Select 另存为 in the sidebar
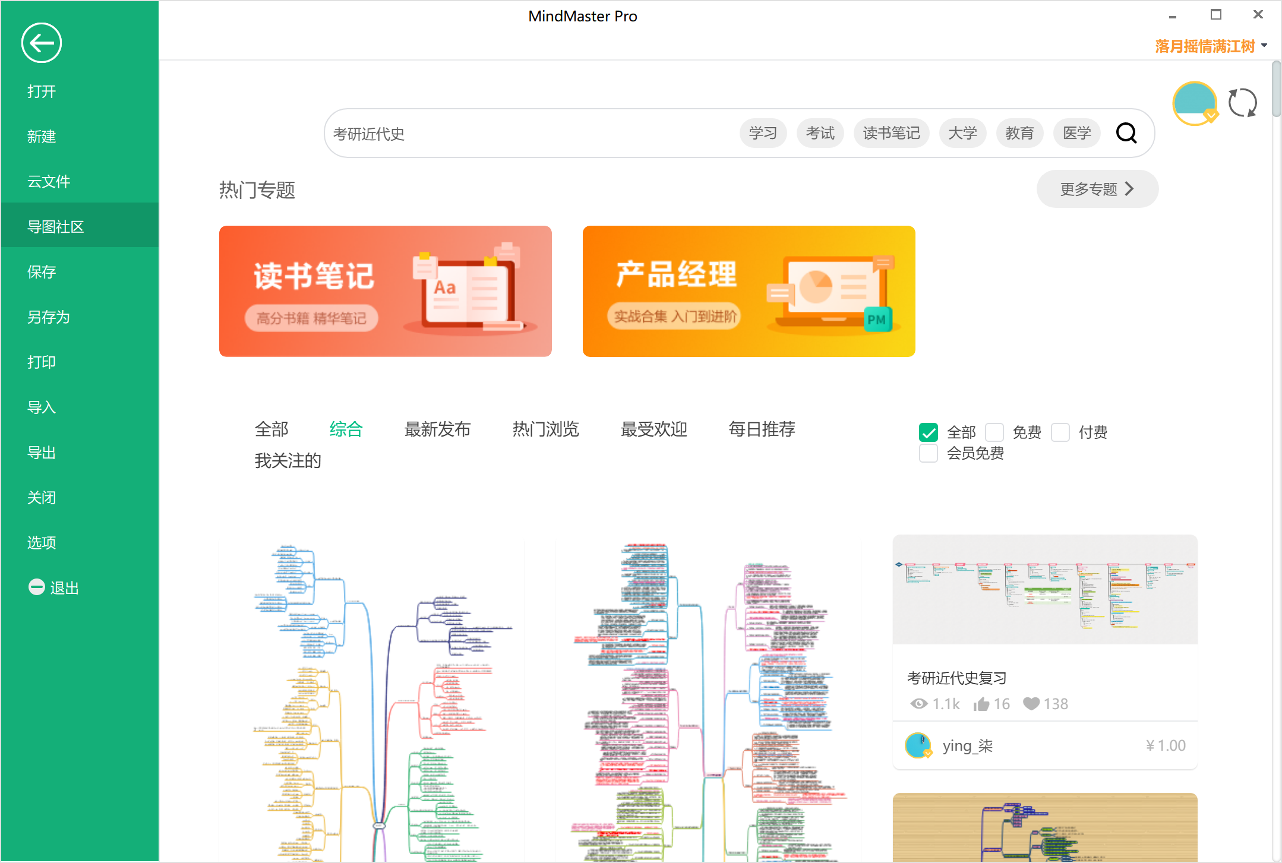1282x863 pixels. (x=80, y=317)
